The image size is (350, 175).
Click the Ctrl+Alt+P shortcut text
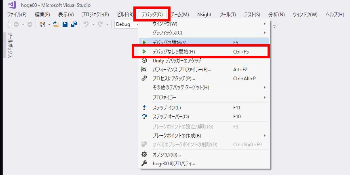pyautogui.click(x=244, y=79)
